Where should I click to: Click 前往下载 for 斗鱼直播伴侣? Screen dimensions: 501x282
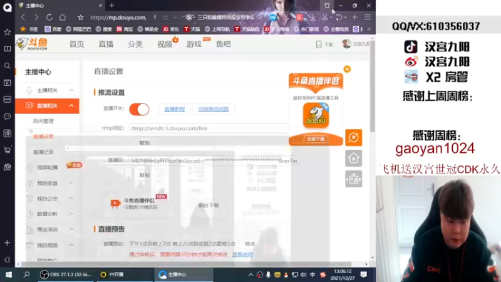[209, 206]
